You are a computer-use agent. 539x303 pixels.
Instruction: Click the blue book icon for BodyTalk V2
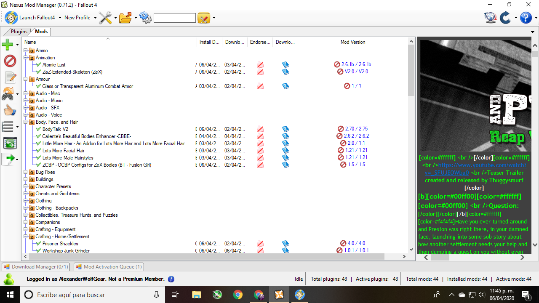286,129
